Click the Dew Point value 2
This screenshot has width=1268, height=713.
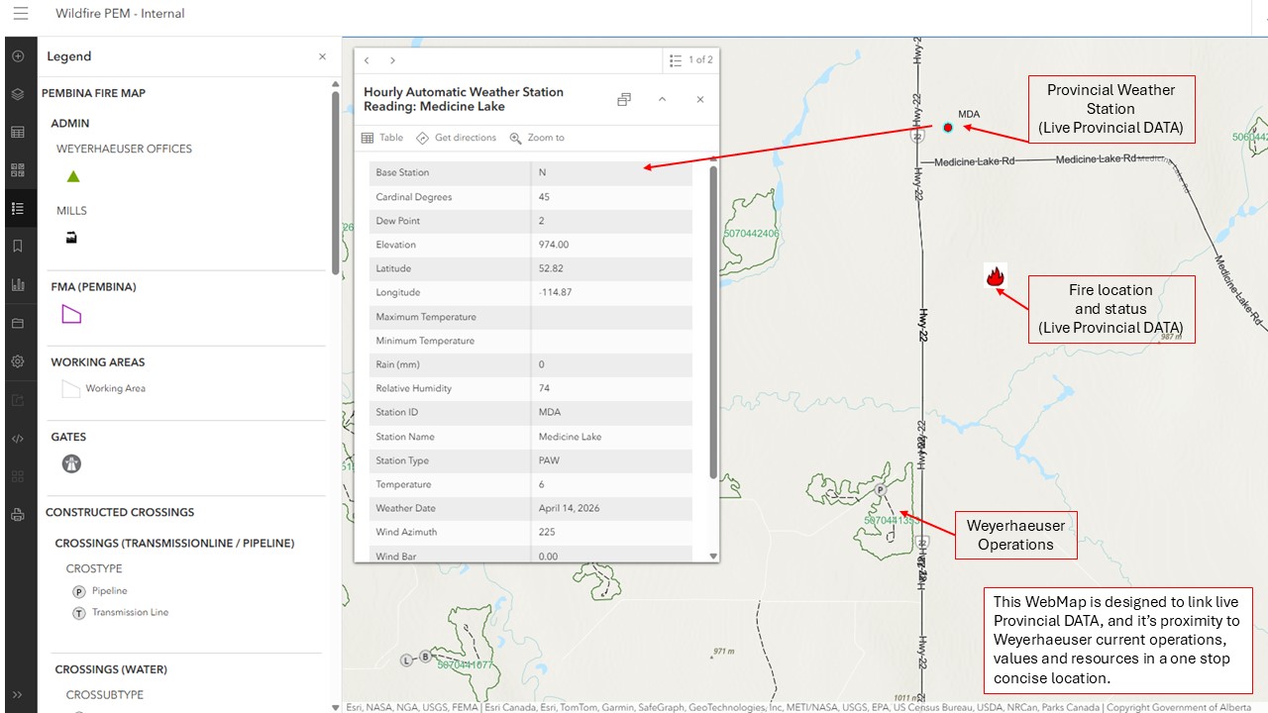[541, 221]
